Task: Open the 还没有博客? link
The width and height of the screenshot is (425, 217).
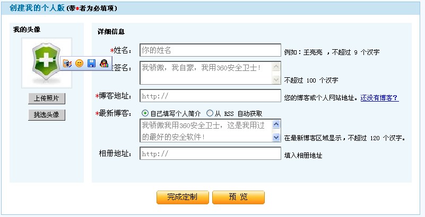Action: 379,98
